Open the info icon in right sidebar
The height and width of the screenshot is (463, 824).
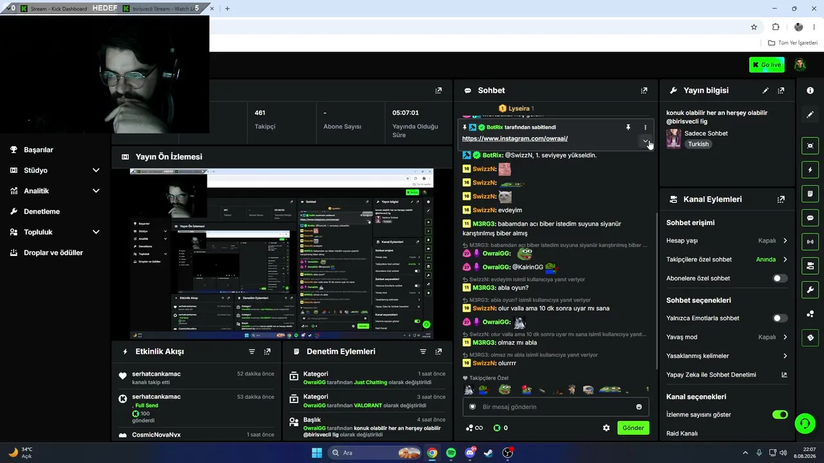[810, 91]
